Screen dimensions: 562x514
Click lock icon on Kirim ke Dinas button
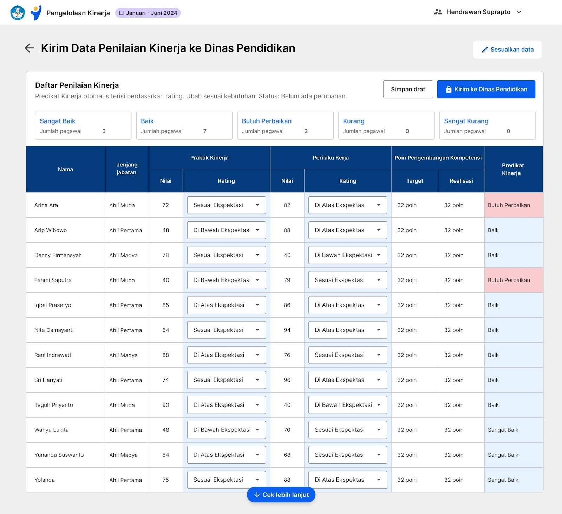point(449,90)
